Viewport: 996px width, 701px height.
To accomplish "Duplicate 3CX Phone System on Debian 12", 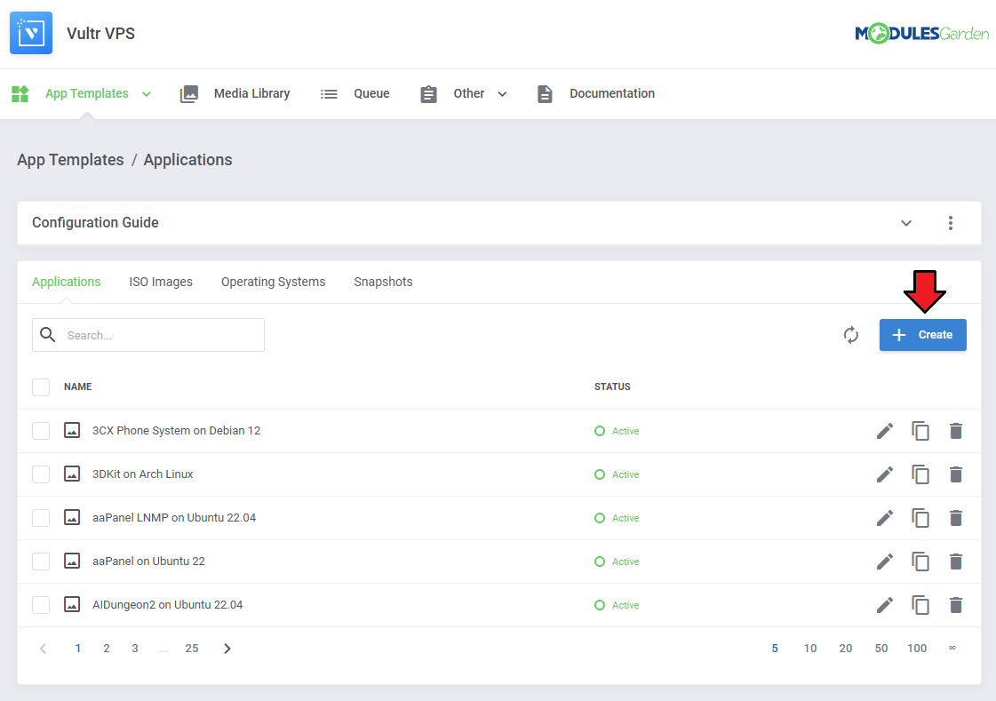I will [920, 431].
